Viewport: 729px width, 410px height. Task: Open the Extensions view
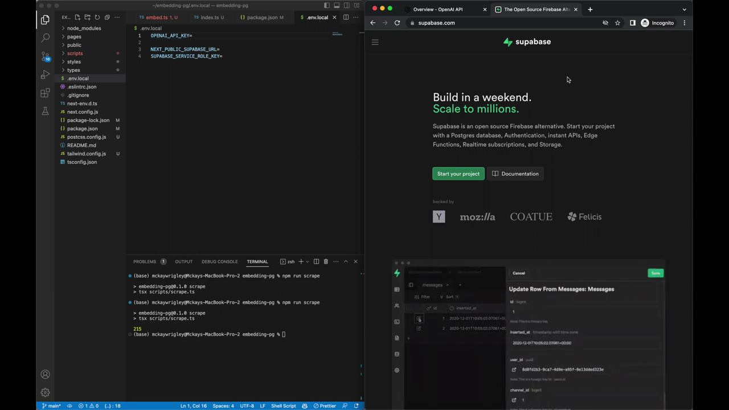point(45,93)
